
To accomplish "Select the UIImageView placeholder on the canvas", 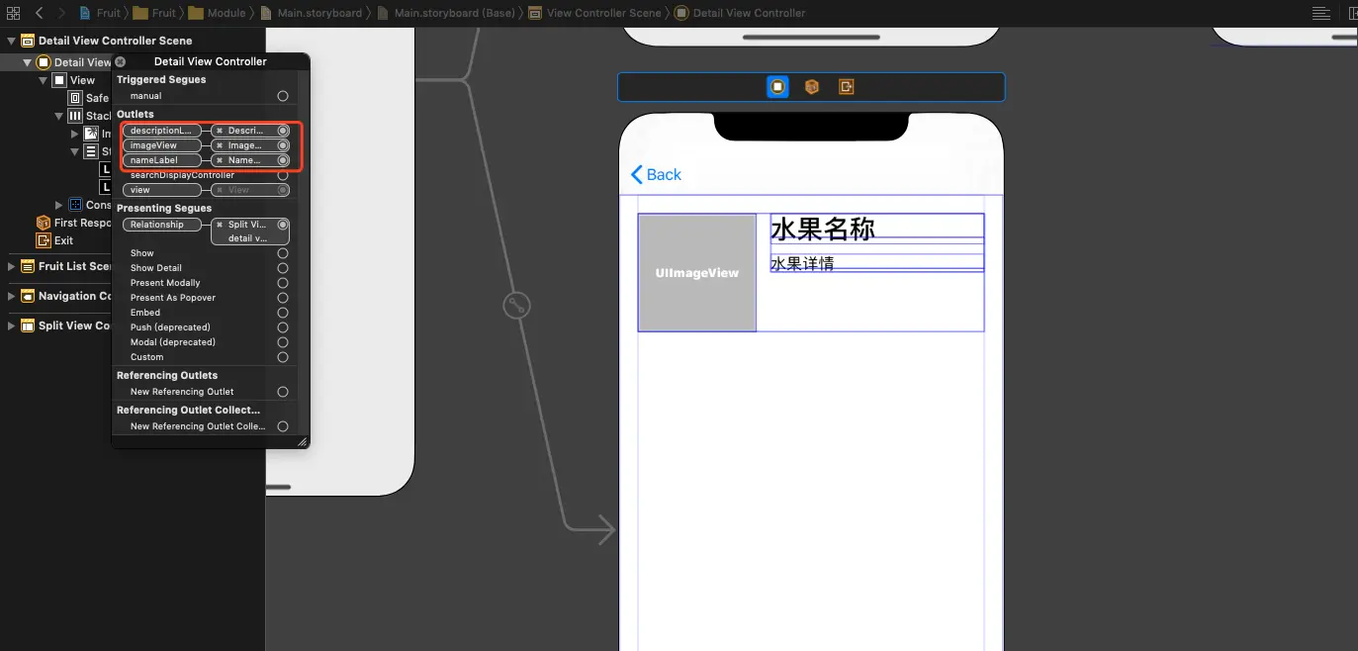I will pos(696,272).
